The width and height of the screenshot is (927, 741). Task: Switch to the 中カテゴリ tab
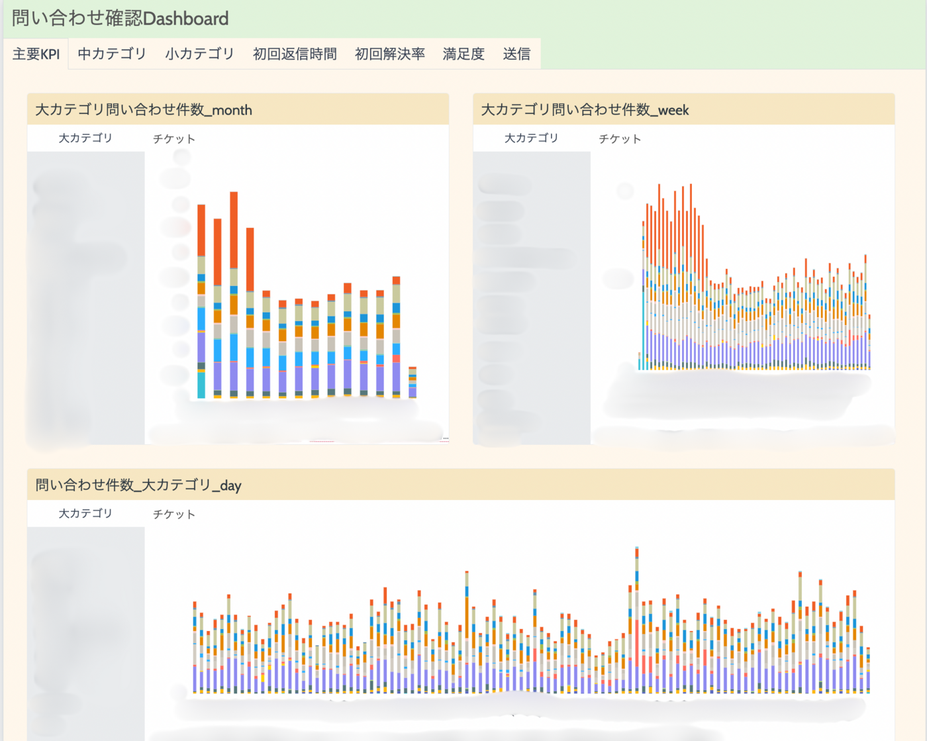pos(112,54)
